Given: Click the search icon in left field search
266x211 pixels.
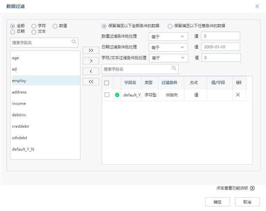Looking at the screenshot, I should [74, 42].
